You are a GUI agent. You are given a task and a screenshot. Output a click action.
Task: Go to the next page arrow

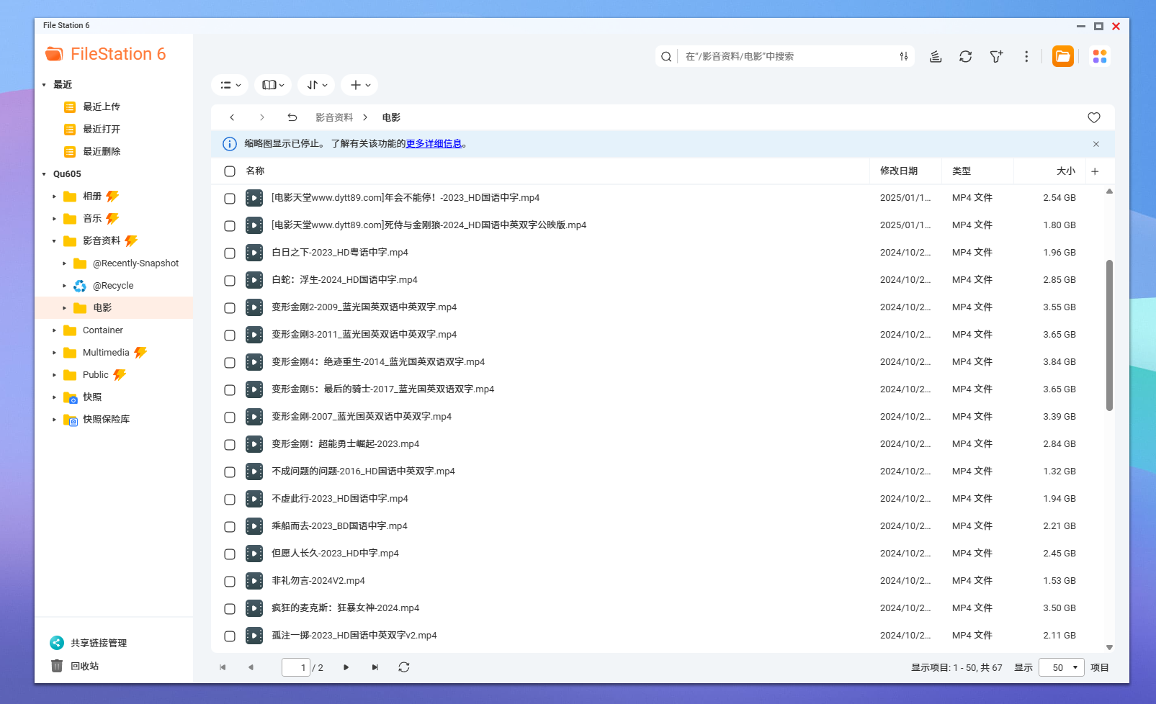click(x=346, y=667)
